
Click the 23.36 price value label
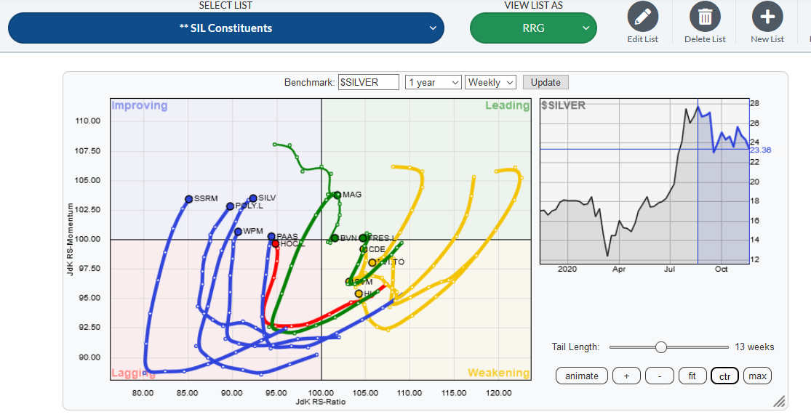point(761,150)
